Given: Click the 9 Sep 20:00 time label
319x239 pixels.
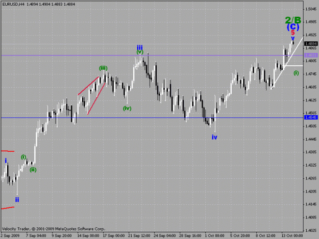Looking at the screenshot, I should click(61, 235).
